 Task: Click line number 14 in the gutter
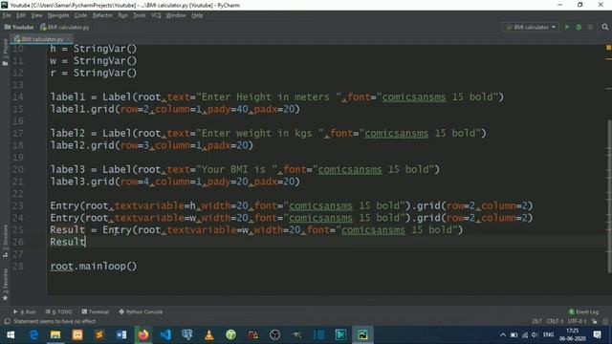pos(18,97)
